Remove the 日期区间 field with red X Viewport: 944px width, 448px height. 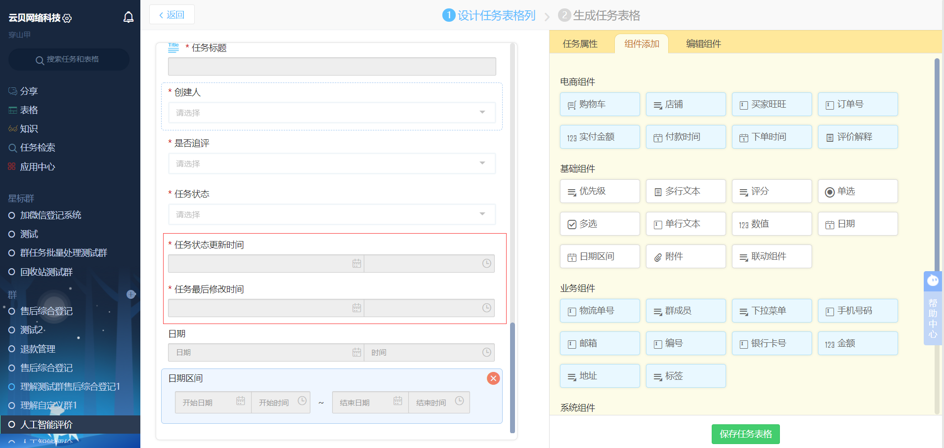click(493, 378)
